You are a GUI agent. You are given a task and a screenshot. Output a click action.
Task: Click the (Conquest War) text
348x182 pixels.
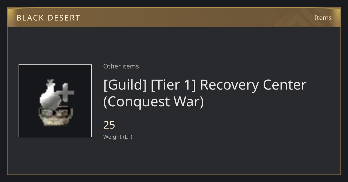154,102
